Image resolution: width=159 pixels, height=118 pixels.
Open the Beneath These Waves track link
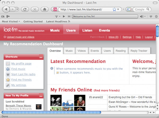(x=19, y=106)
